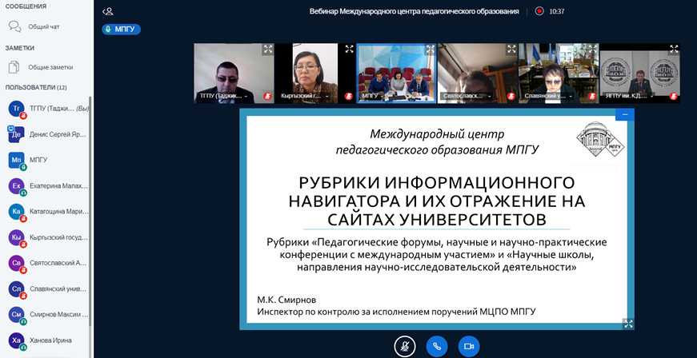Open Общий чат public chat
This screenshot has height=358, width=697.
tap(45, 26)
